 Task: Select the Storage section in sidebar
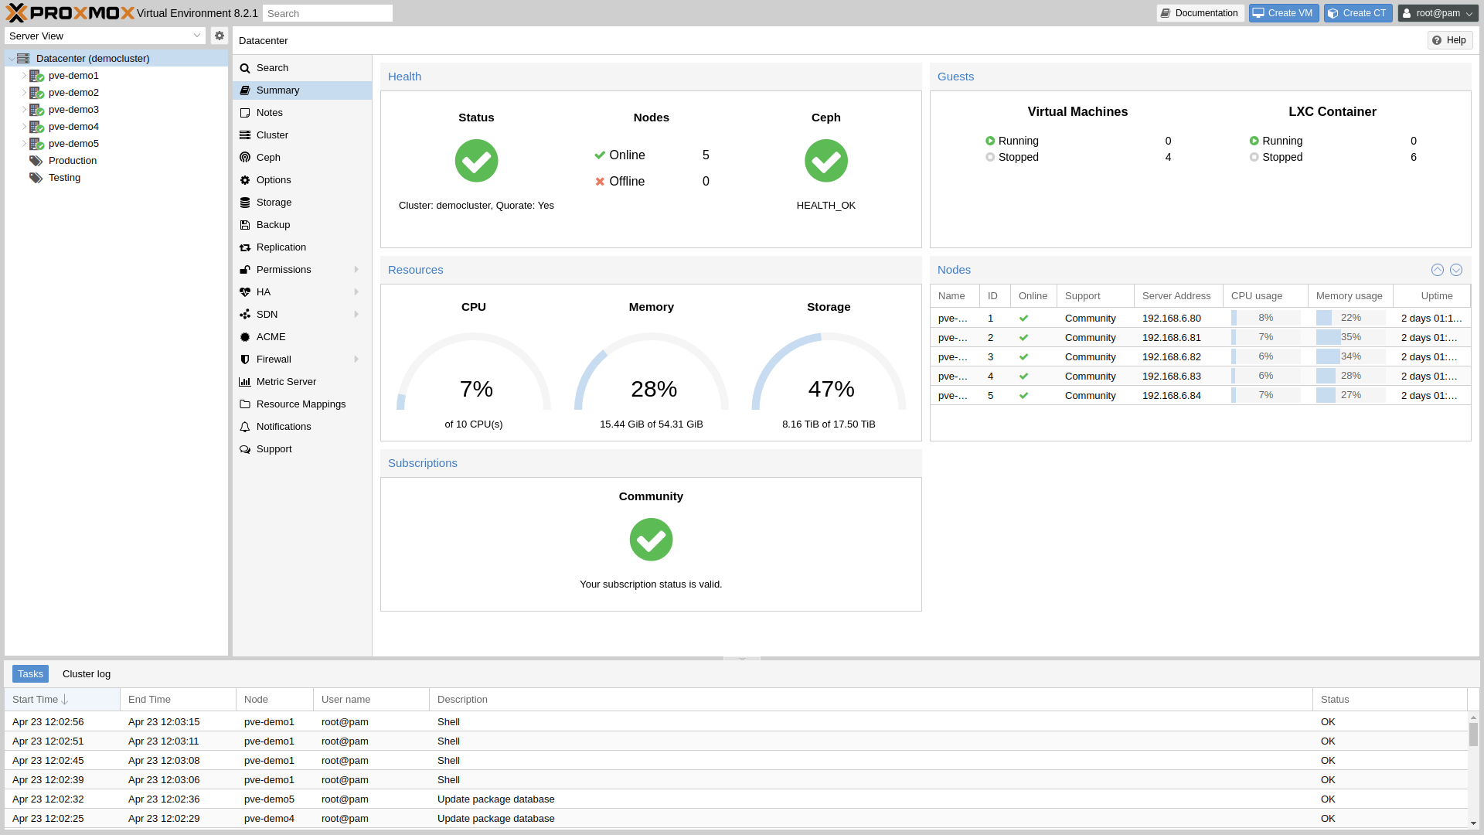274,202
